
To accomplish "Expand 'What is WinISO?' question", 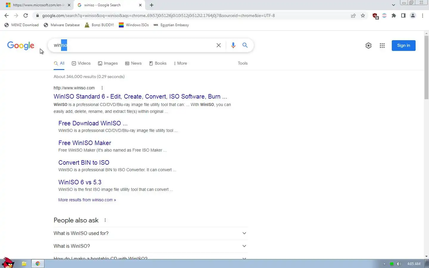I will click(150, 246).
